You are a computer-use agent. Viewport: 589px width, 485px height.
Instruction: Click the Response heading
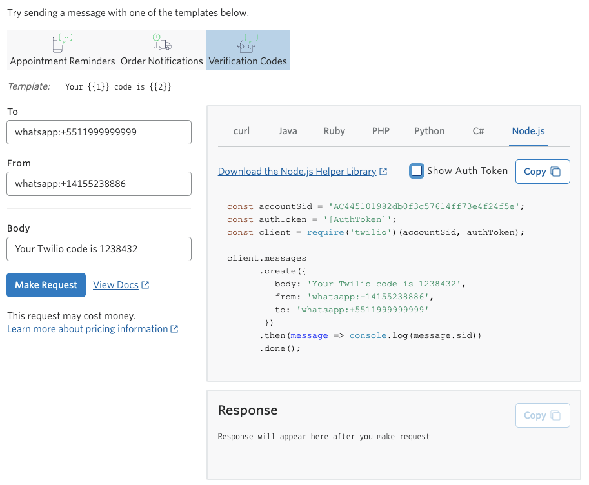tap(248, 410)
